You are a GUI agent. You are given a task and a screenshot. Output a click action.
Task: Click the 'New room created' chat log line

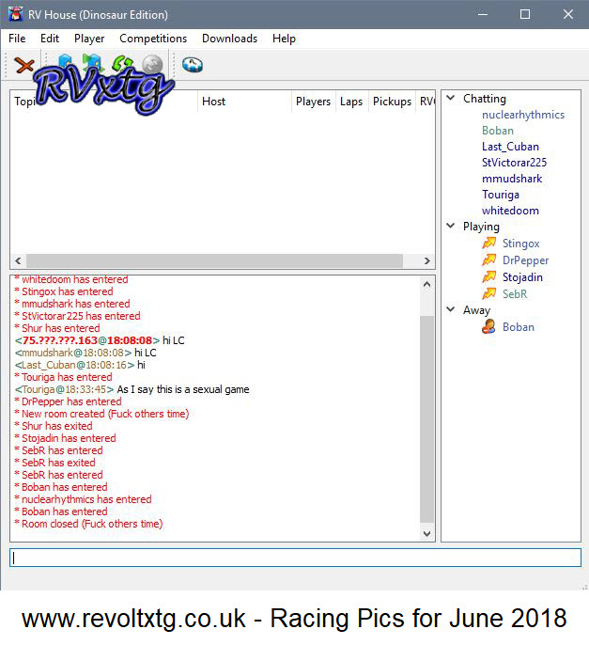[x=101, y=414]
